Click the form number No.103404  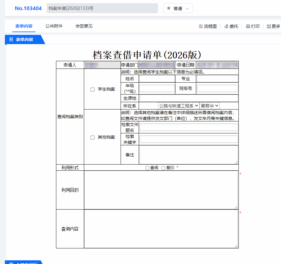[28, 8]
